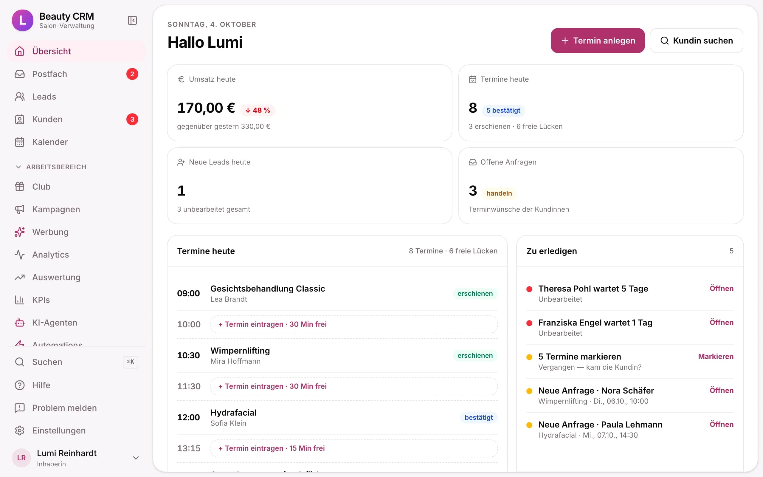Click the Neue Leads heute card
The width and height of the screenshot is (763, 477).
click(309, 186)
